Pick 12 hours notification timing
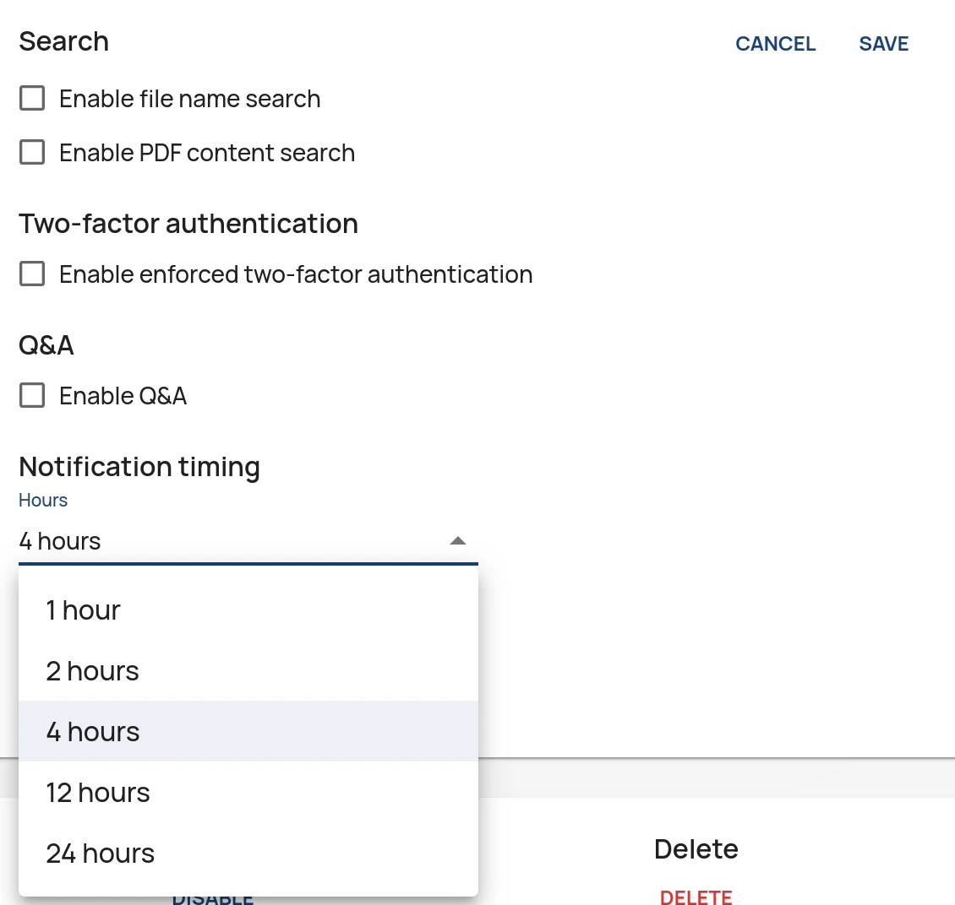 98,792
